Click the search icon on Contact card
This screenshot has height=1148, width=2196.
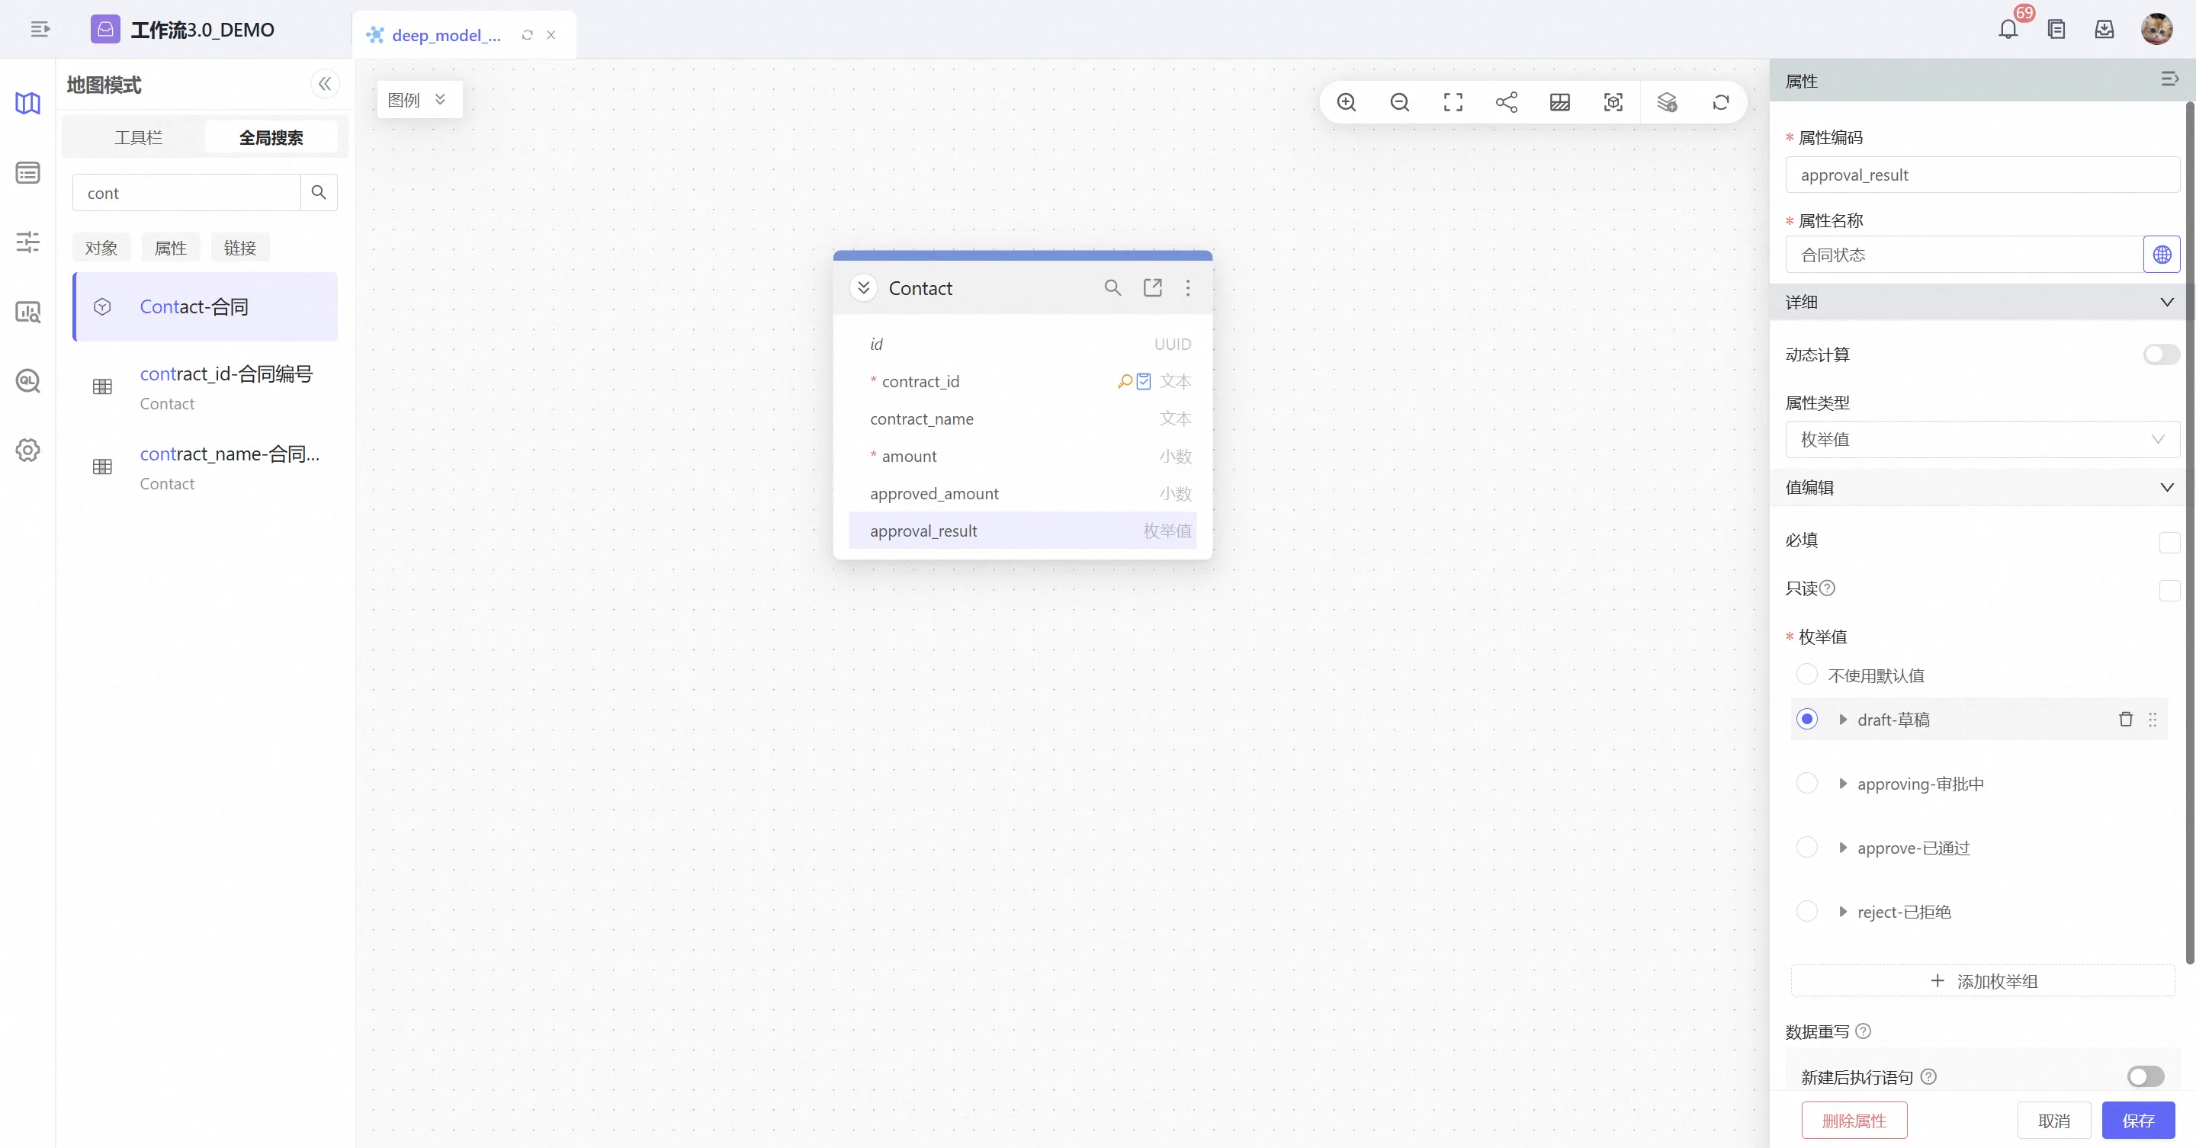[x=1112, y=288]
